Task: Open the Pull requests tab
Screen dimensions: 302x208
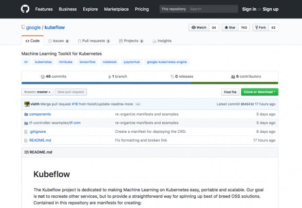Action: tap(94, 41)
